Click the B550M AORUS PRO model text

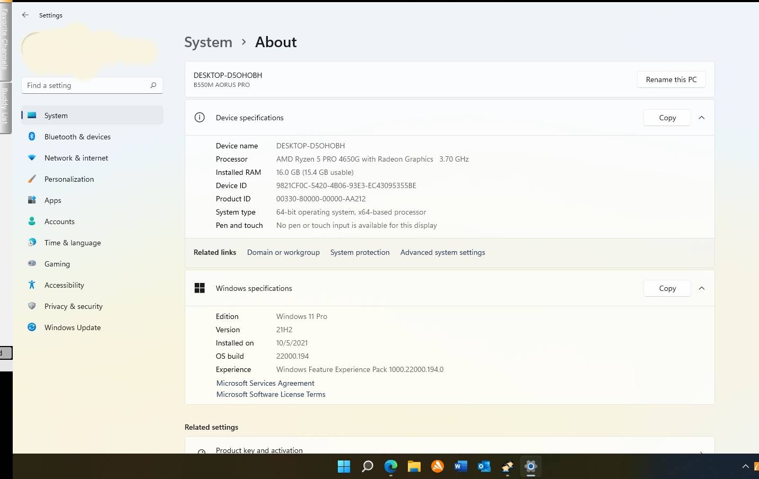click(222, 85)
